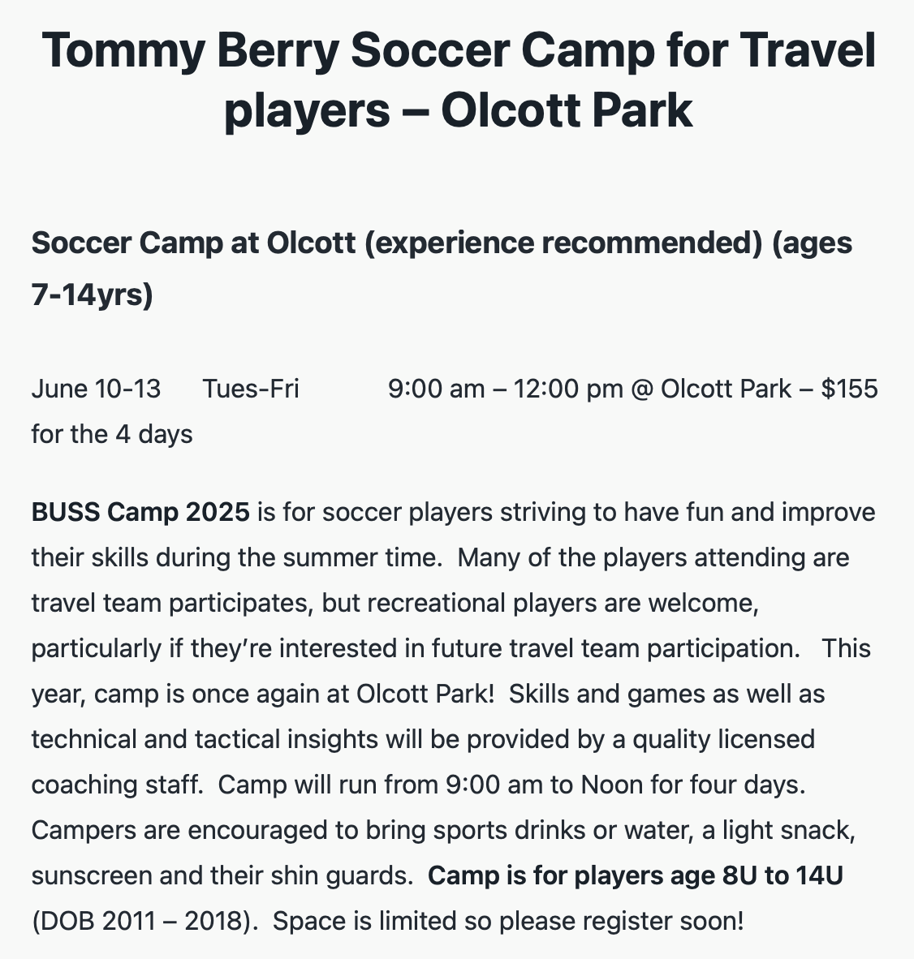Click the '9:00 am – 12:00 pm' time
The width and height of the screenshot is (914, 959).
506,389
